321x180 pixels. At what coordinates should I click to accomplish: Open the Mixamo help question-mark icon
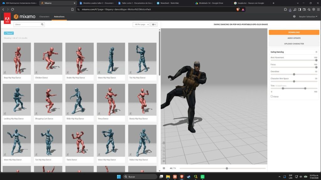[x=294, y=17]
